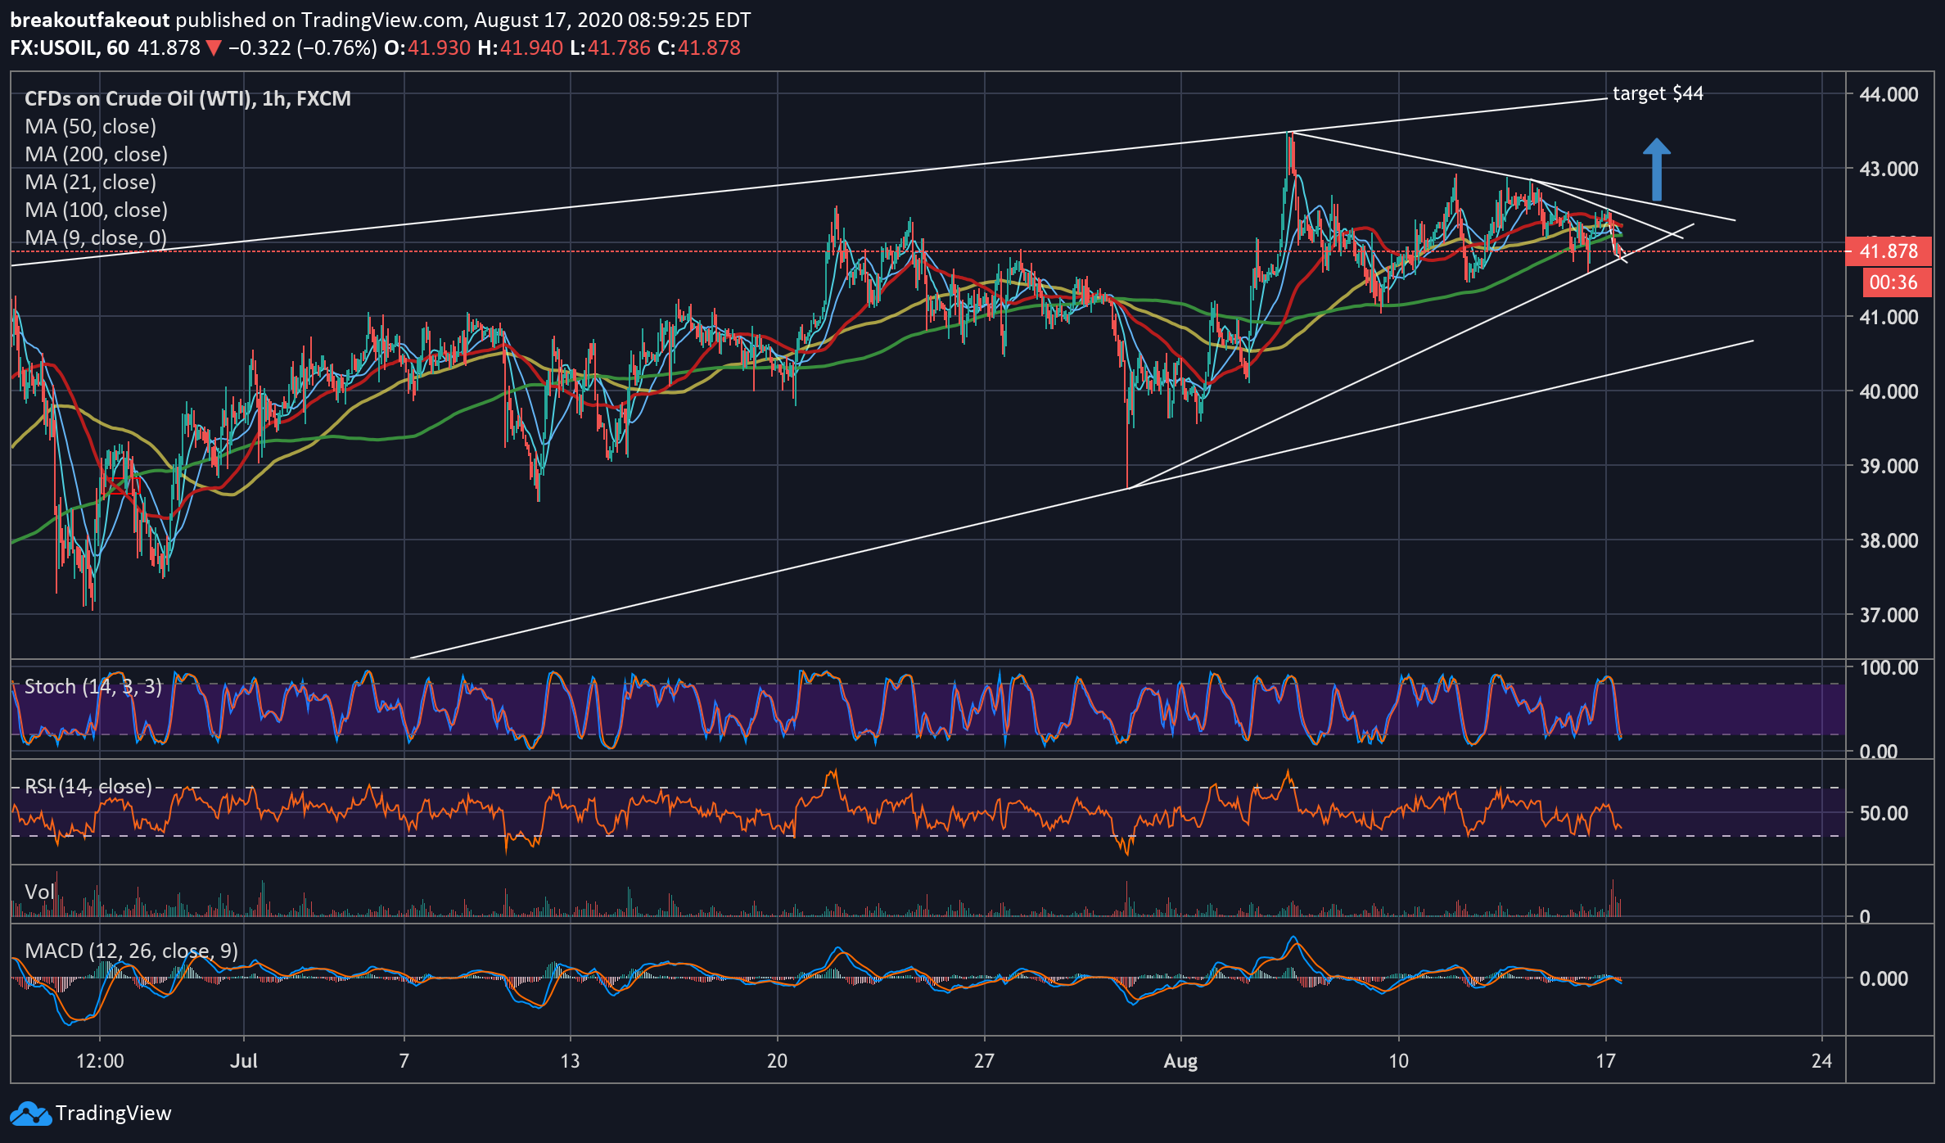Click the red 41.878 current price tag
Screen dimensions: 1945x1143
(1889, 251)
